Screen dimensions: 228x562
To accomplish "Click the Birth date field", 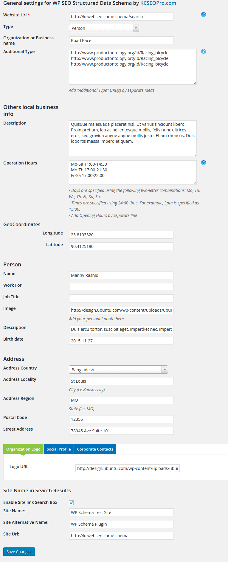I will click(x=121, y=340).
